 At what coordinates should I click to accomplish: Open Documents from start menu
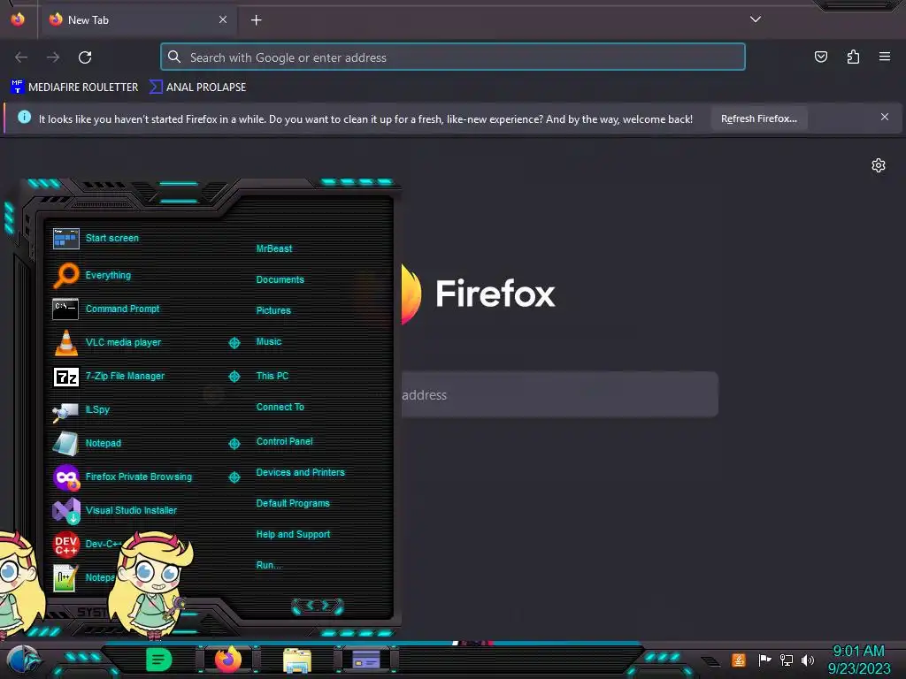pos(280,279)
